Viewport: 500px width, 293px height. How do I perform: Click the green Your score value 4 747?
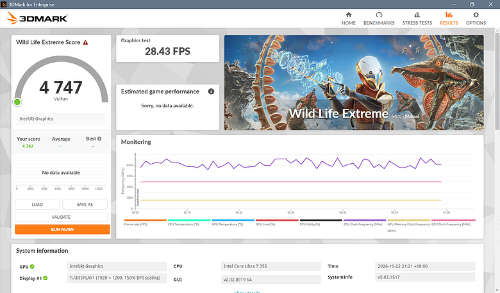28,146
